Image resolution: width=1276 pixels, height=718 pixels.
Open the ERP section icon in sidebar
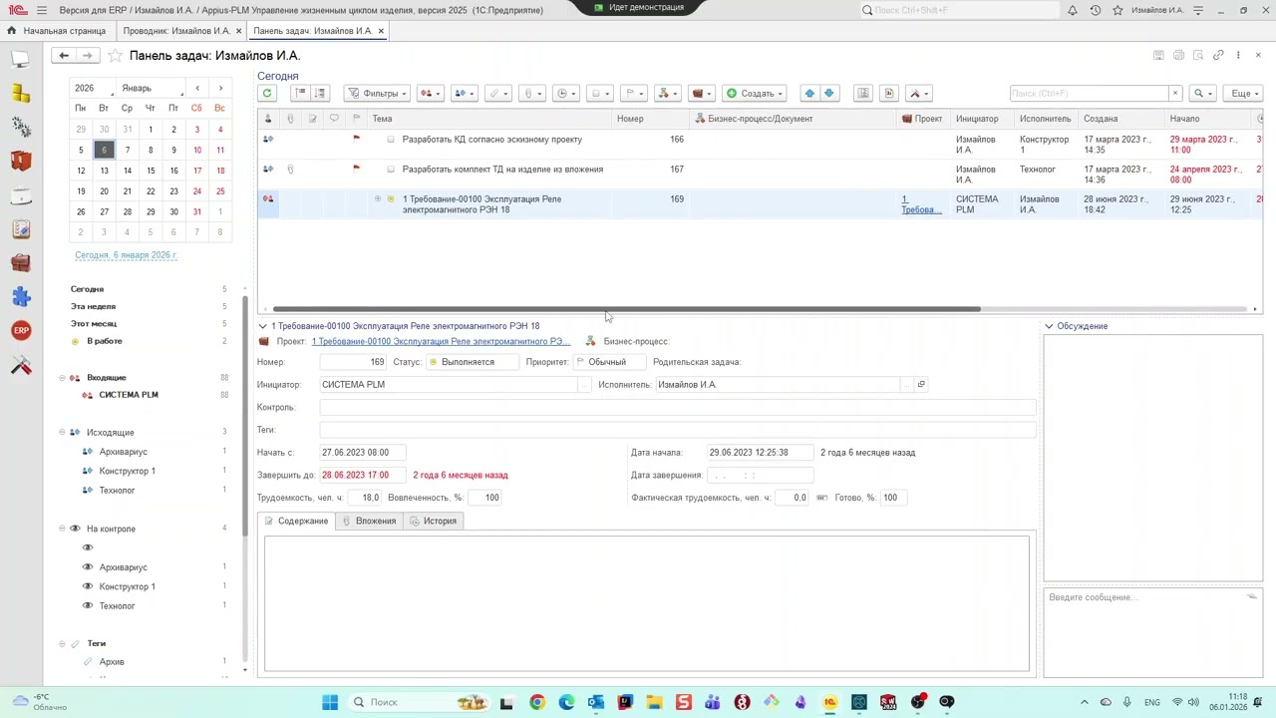pos(21,330)
